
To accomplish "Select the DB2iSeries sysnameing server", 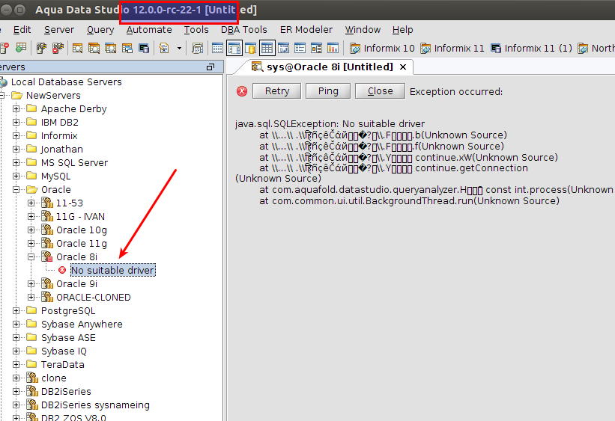I will 95,405.
